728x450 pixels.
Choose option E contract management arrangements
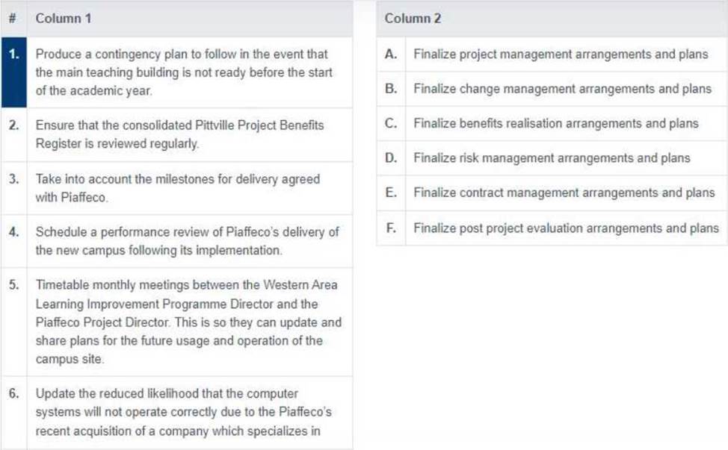pos(552,193)
